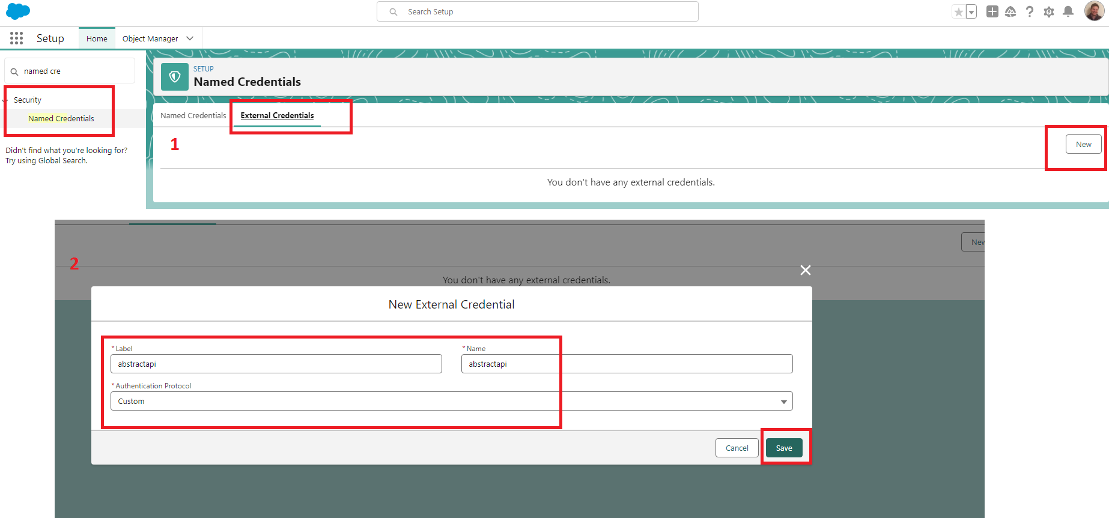
Task: Click New to create external credential
Action: 1083,144
